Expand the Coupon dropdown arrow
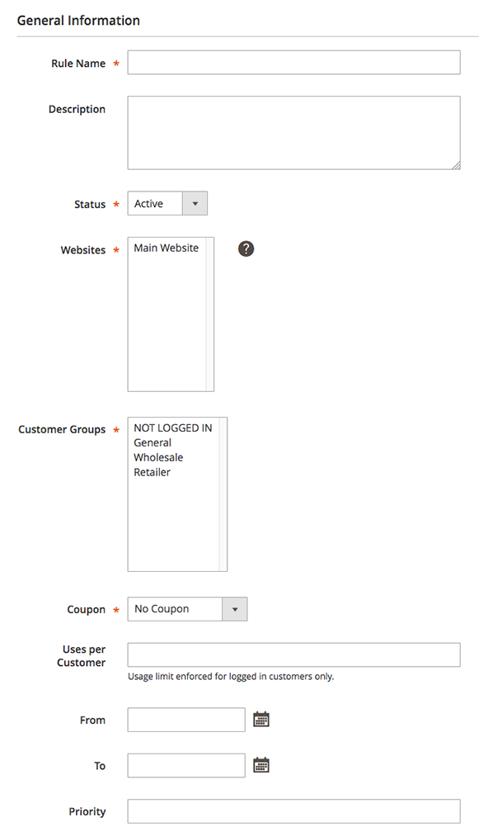479x836 pixels. tap(235, 609)
